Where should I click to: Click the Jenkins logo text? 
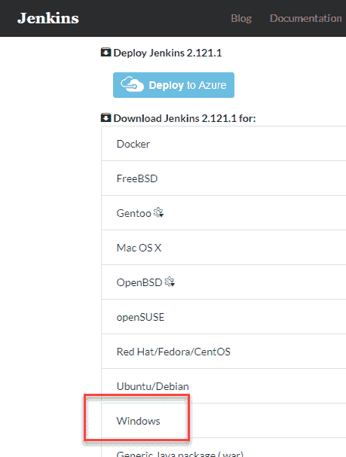[x=48, y=18]
